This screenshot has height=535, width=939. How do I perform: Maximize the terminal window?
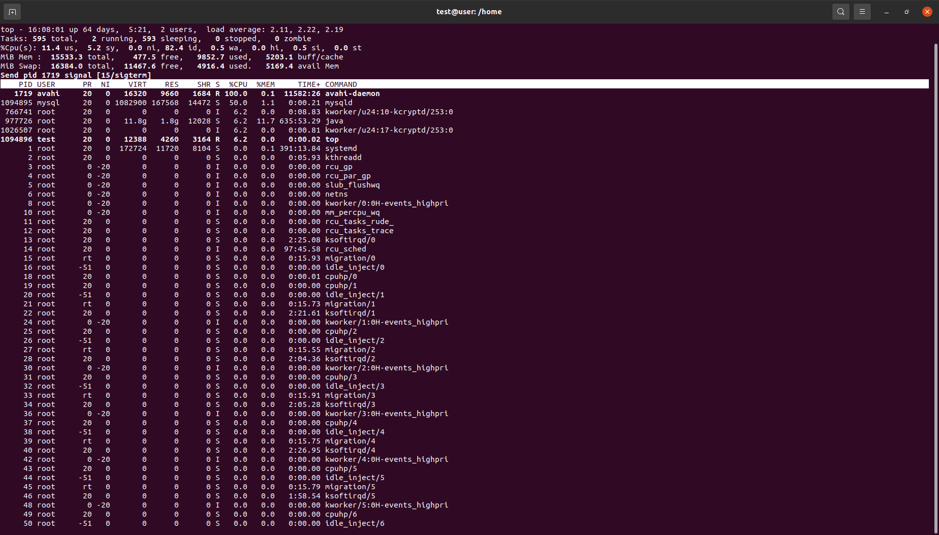point(907,12)
